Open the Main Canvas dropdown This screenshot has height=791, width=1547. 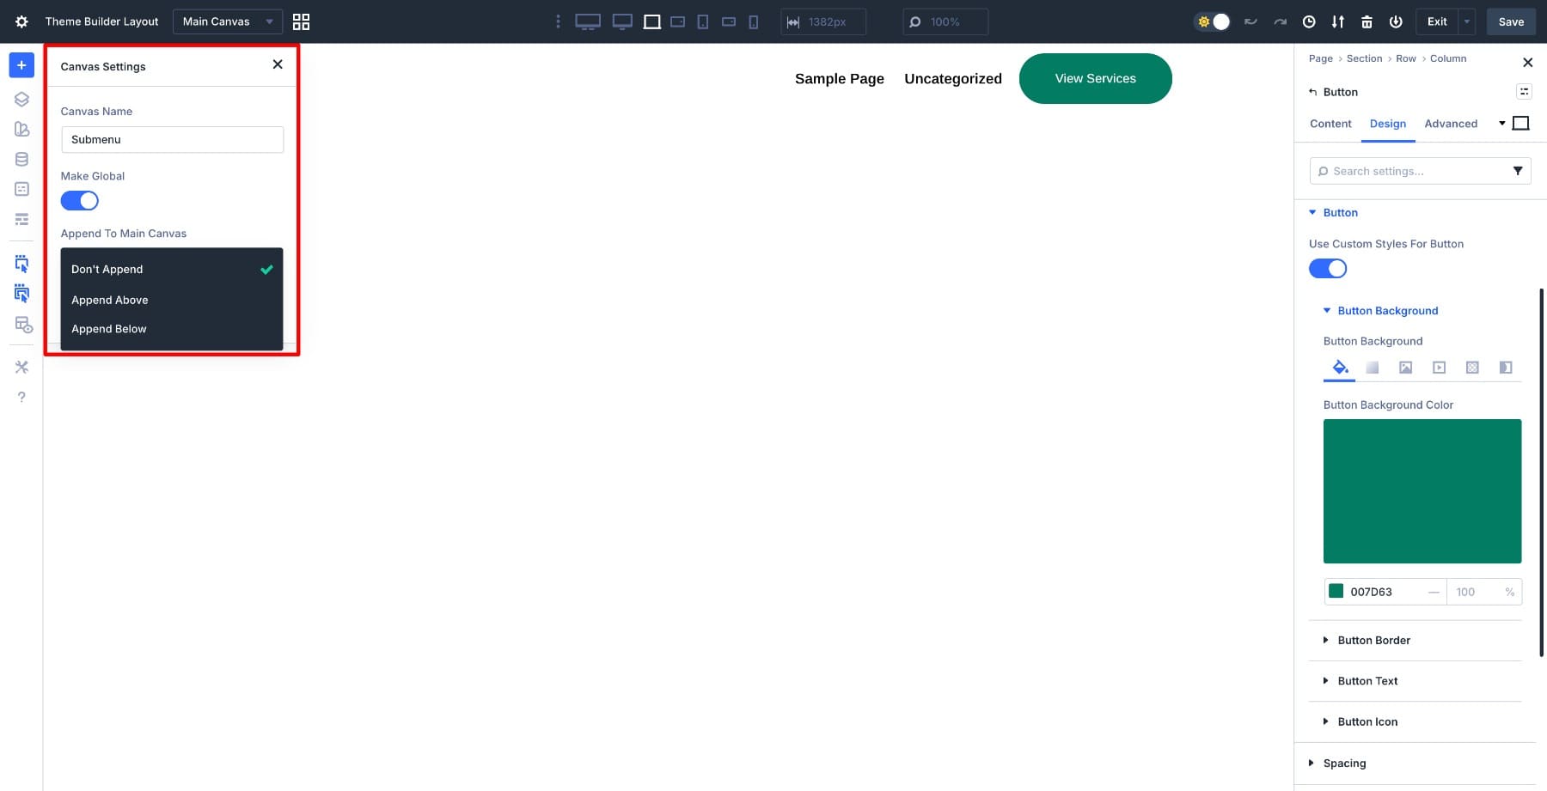[227, 21]
